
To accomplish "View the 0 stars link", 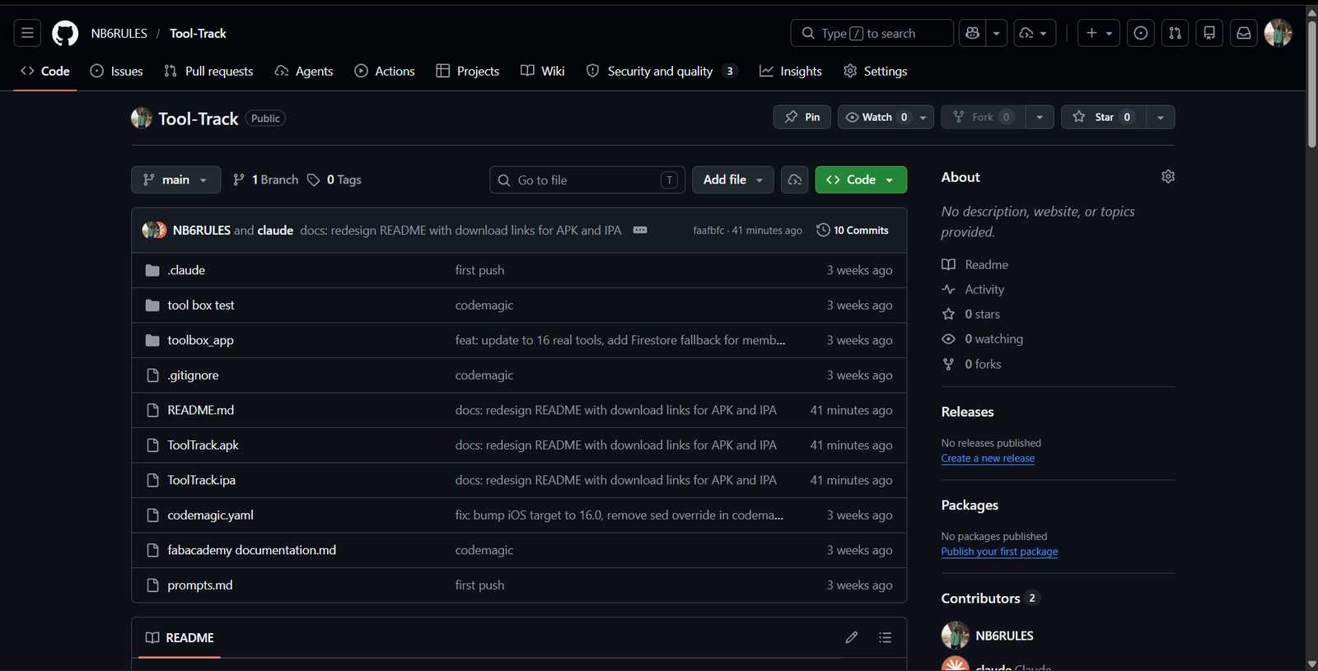I will pyautogui.click(x=971, y=315).
